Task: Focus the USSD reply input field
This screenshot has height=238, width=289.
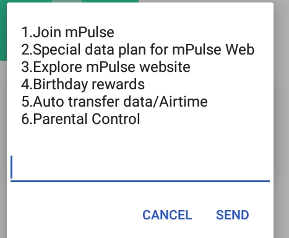Action: (140, 167)
